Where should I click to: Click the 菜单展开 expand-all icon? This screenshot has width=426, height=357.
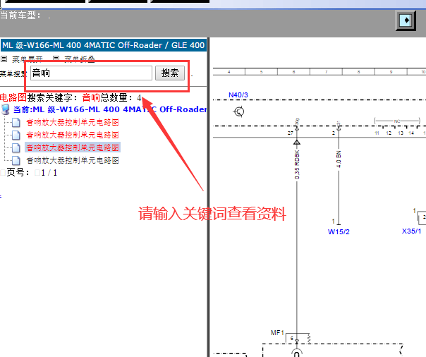tap(4, 59)
